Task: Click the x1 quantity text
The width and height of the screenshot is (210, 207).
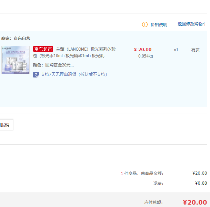Action: [x=176, y=50]
